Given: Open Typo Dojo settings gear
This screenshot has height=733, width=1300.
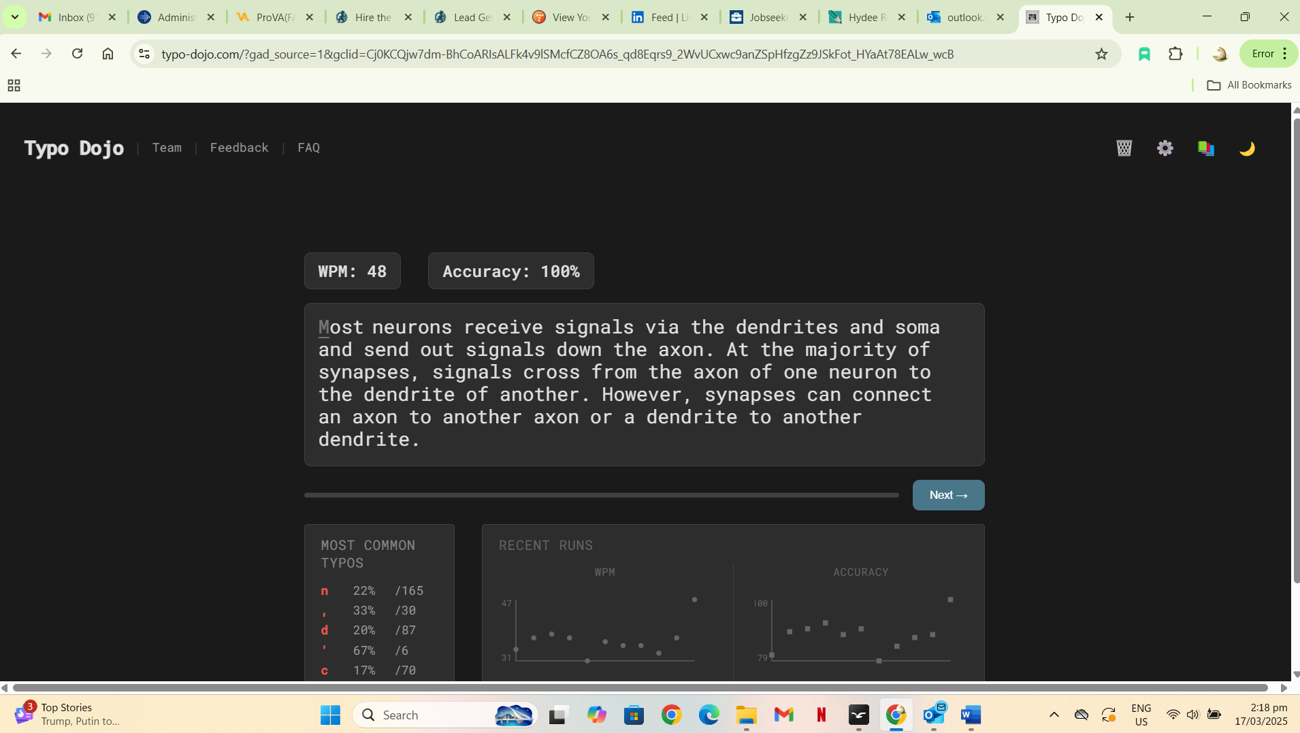Looking at the screenshot, I should click(x=1165, y=148).
